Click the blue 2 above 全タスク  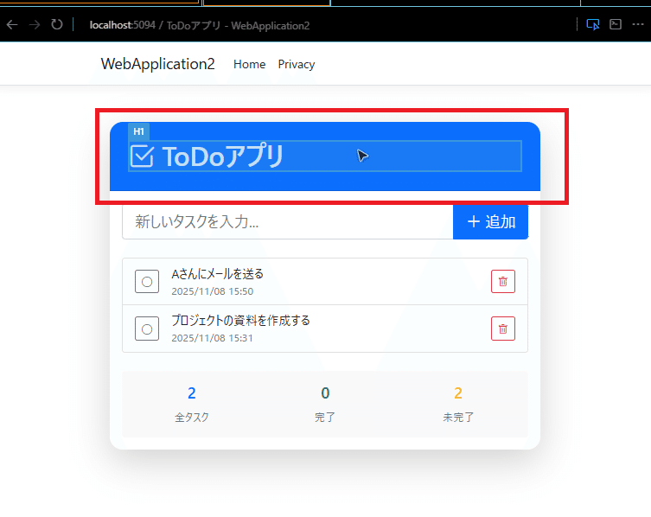point(191,393)
